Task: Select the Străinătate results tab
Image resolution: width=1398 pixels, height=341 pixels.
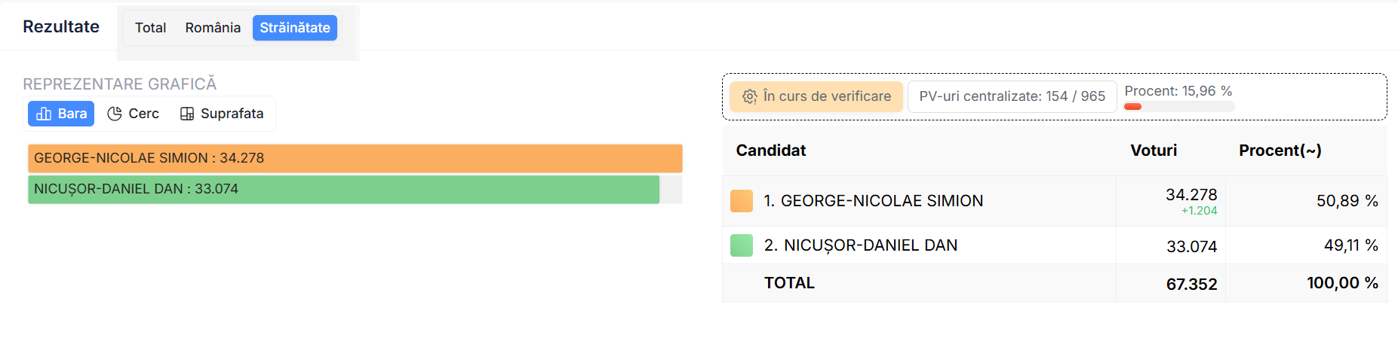Action: coord(295,28)
